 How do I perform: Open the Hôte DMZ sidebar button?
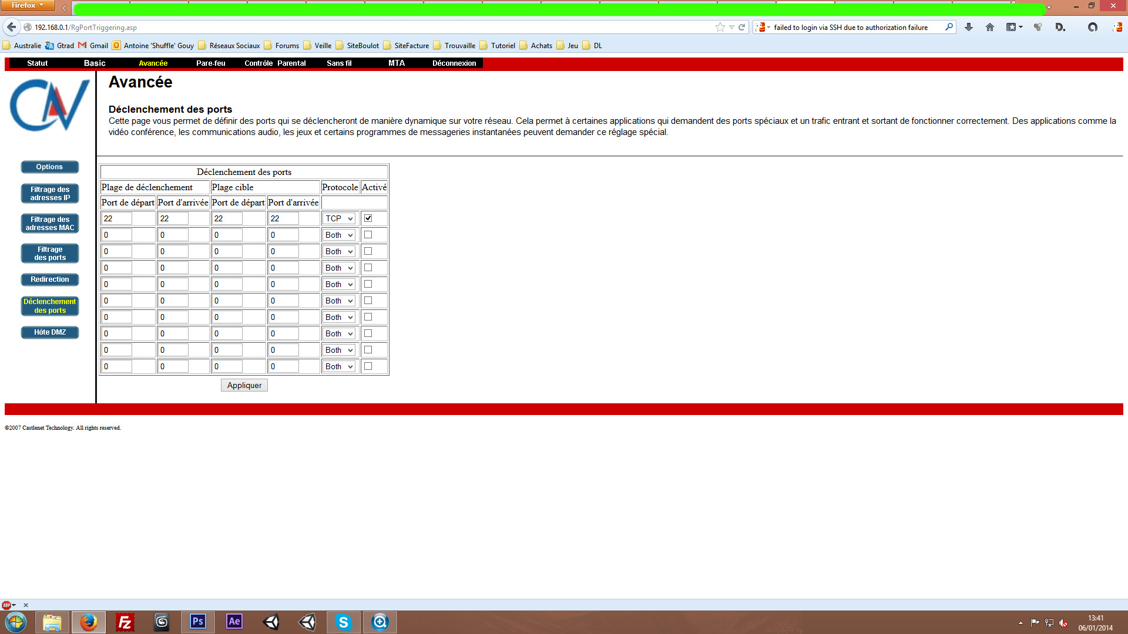pyautogui.click(x=50, y=332)
